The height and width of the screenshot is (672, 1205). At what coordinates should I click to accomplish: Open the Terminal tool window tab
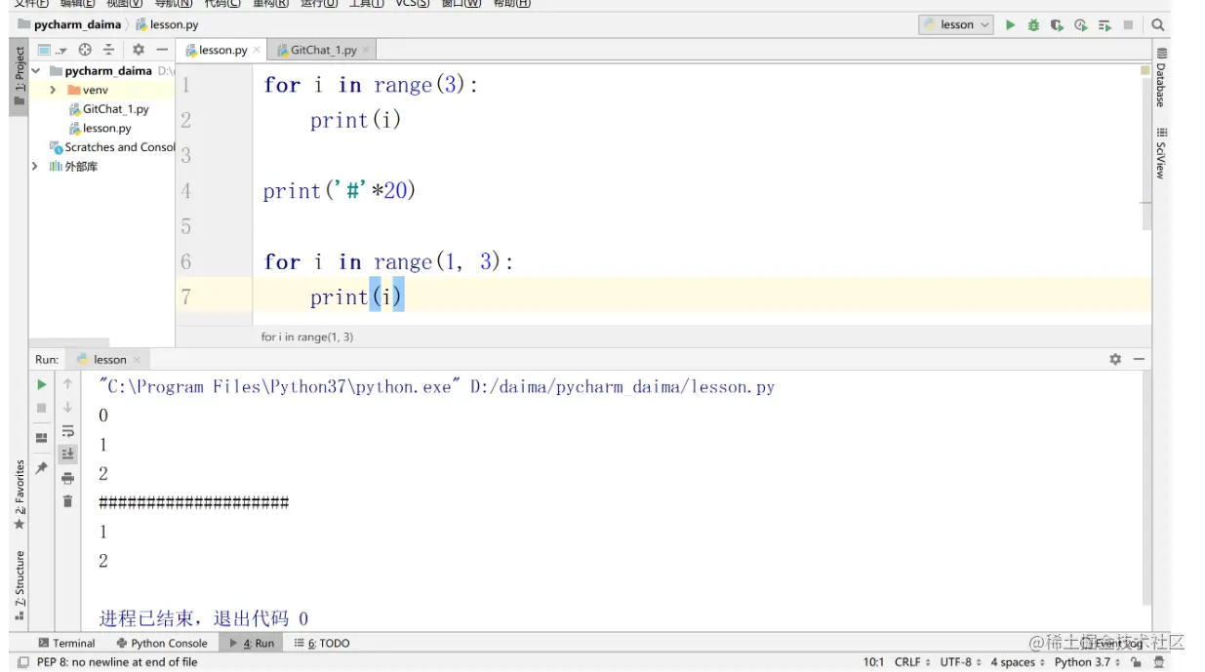pyautogui.click(x=66, y=643)
